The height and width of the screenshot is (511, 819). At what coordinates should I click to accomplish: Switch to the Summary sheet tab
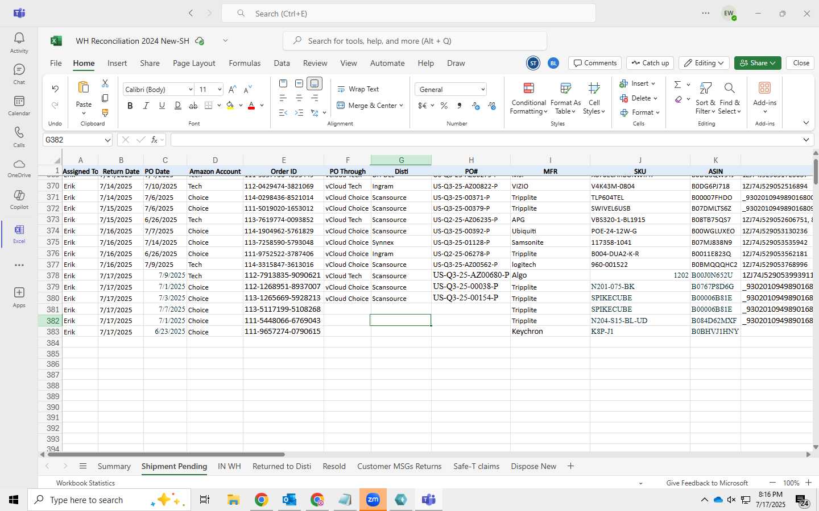[x=114, y=466]
